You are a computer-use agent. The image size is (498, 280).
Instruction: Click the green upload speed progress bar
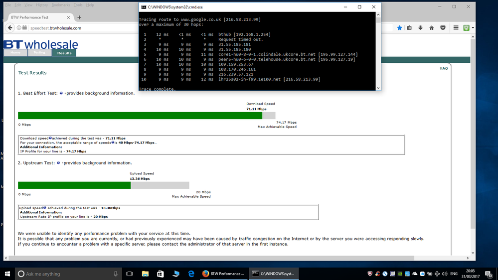74,185
